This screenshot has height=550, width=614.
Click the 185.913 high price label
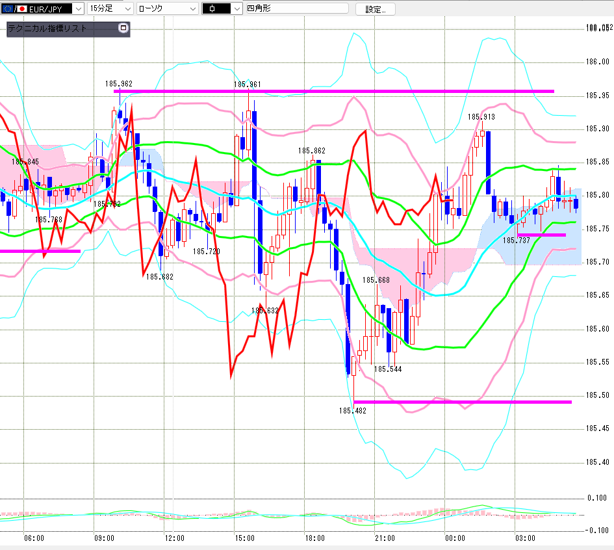click(481, 117)
